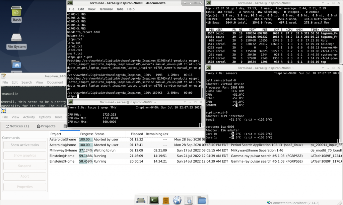343x205 pixels.
Task: Click the Show Desktop icon in the dock
Action: [141, 200]
